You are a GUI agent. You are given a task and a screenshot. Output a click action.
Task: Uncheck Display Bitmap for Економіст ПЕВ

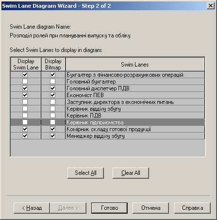click(52, 95)
